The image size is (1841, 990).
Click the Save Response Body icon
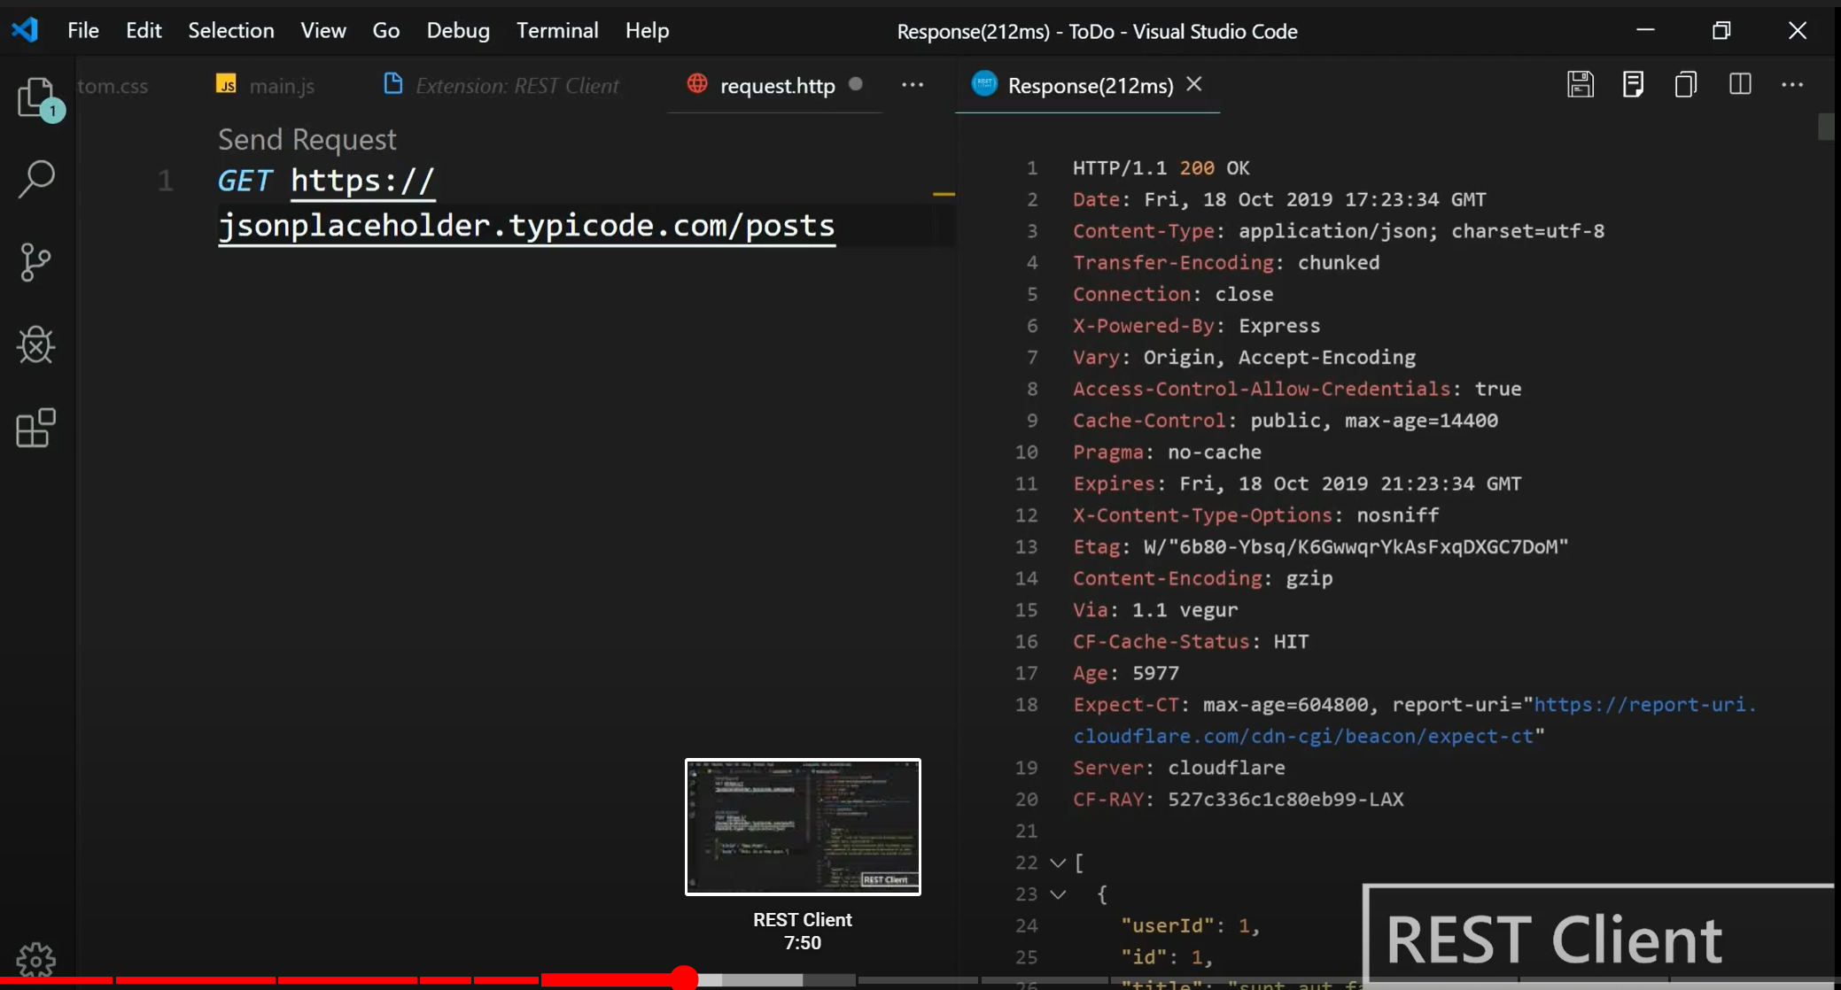tap(1633, 85)
